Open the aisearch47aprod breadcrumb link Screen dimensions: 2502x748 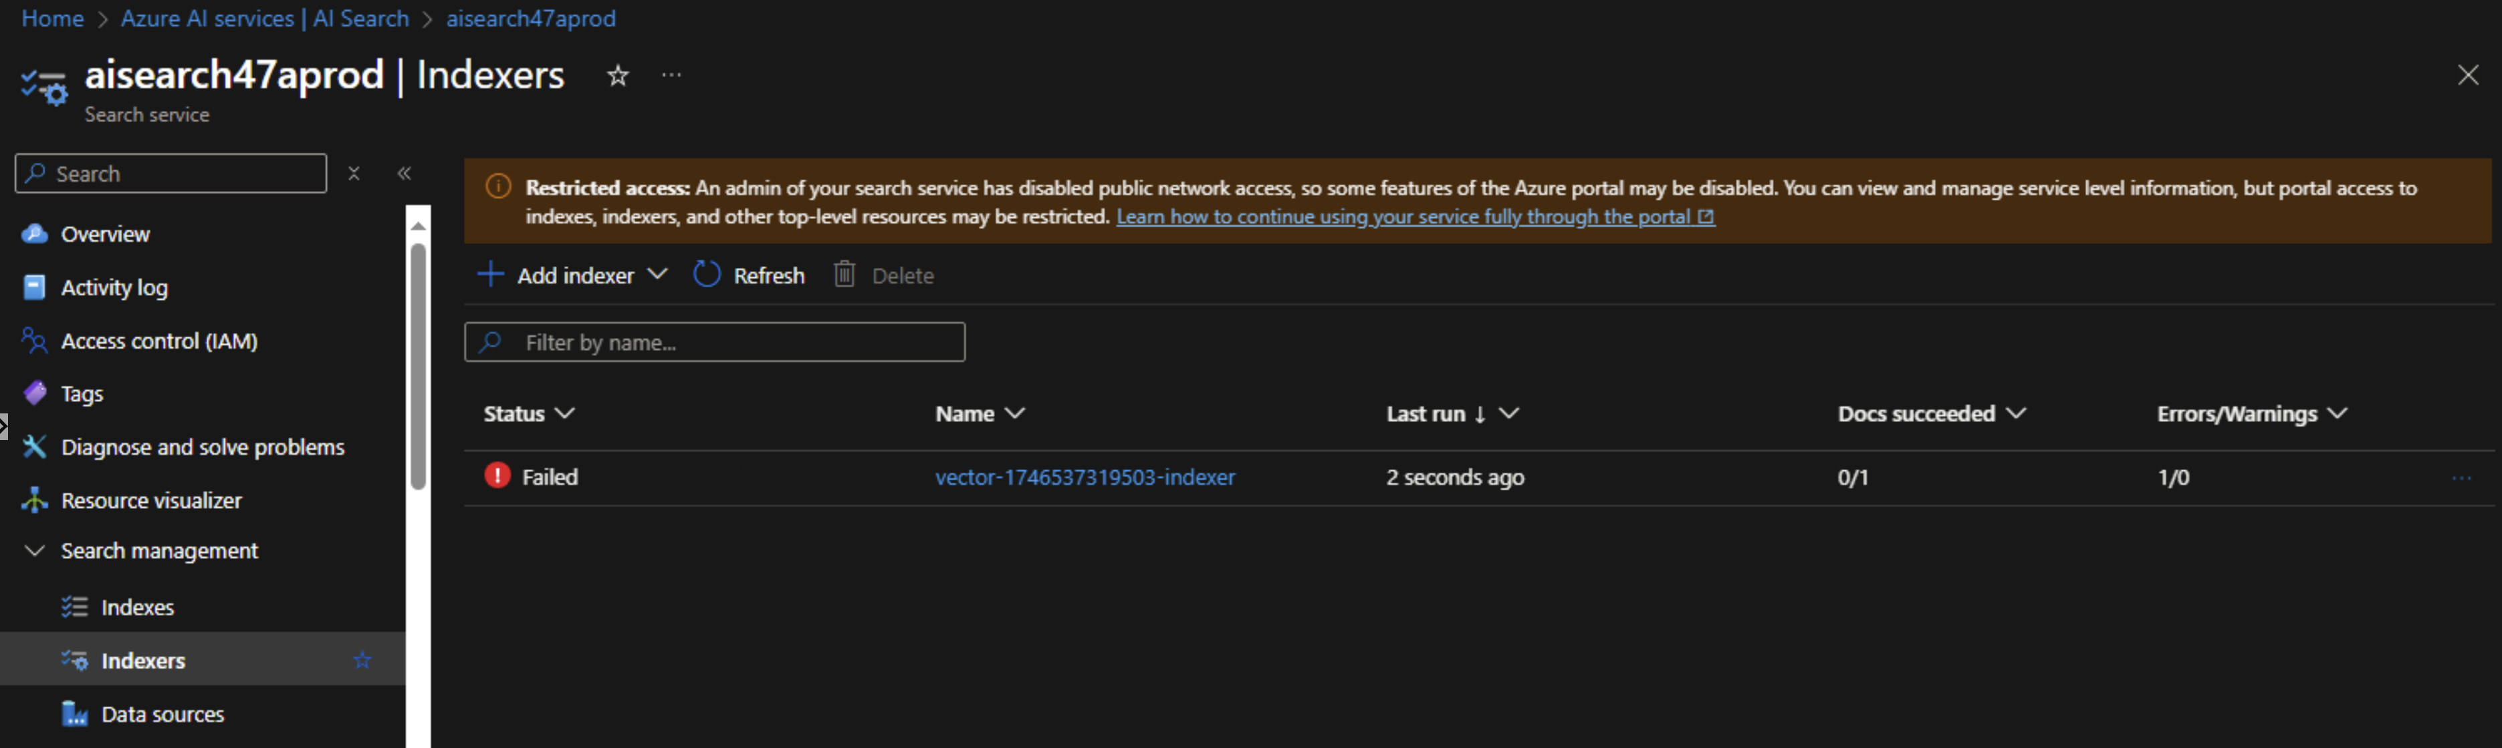pos(530,19)
